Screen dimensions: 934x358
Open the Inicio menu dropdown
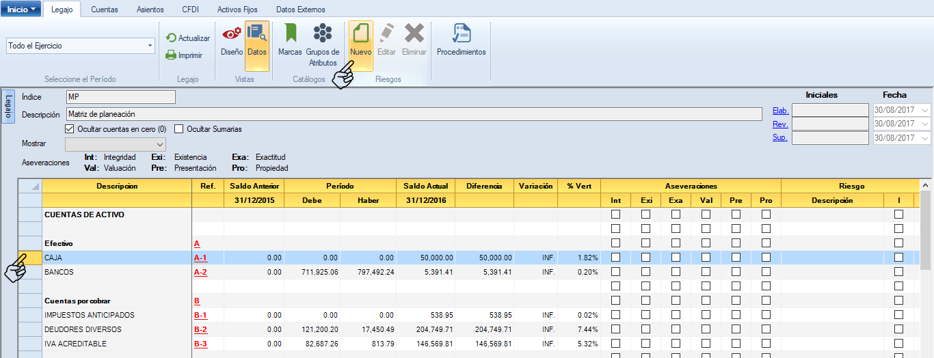click(21, 10)
